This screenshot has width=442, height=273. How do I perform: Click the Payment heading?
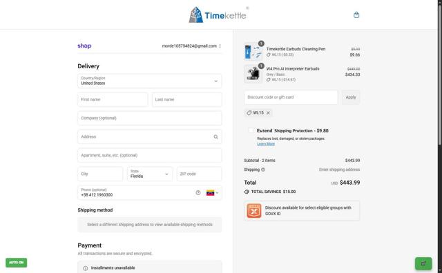click(x=90, y=245)
